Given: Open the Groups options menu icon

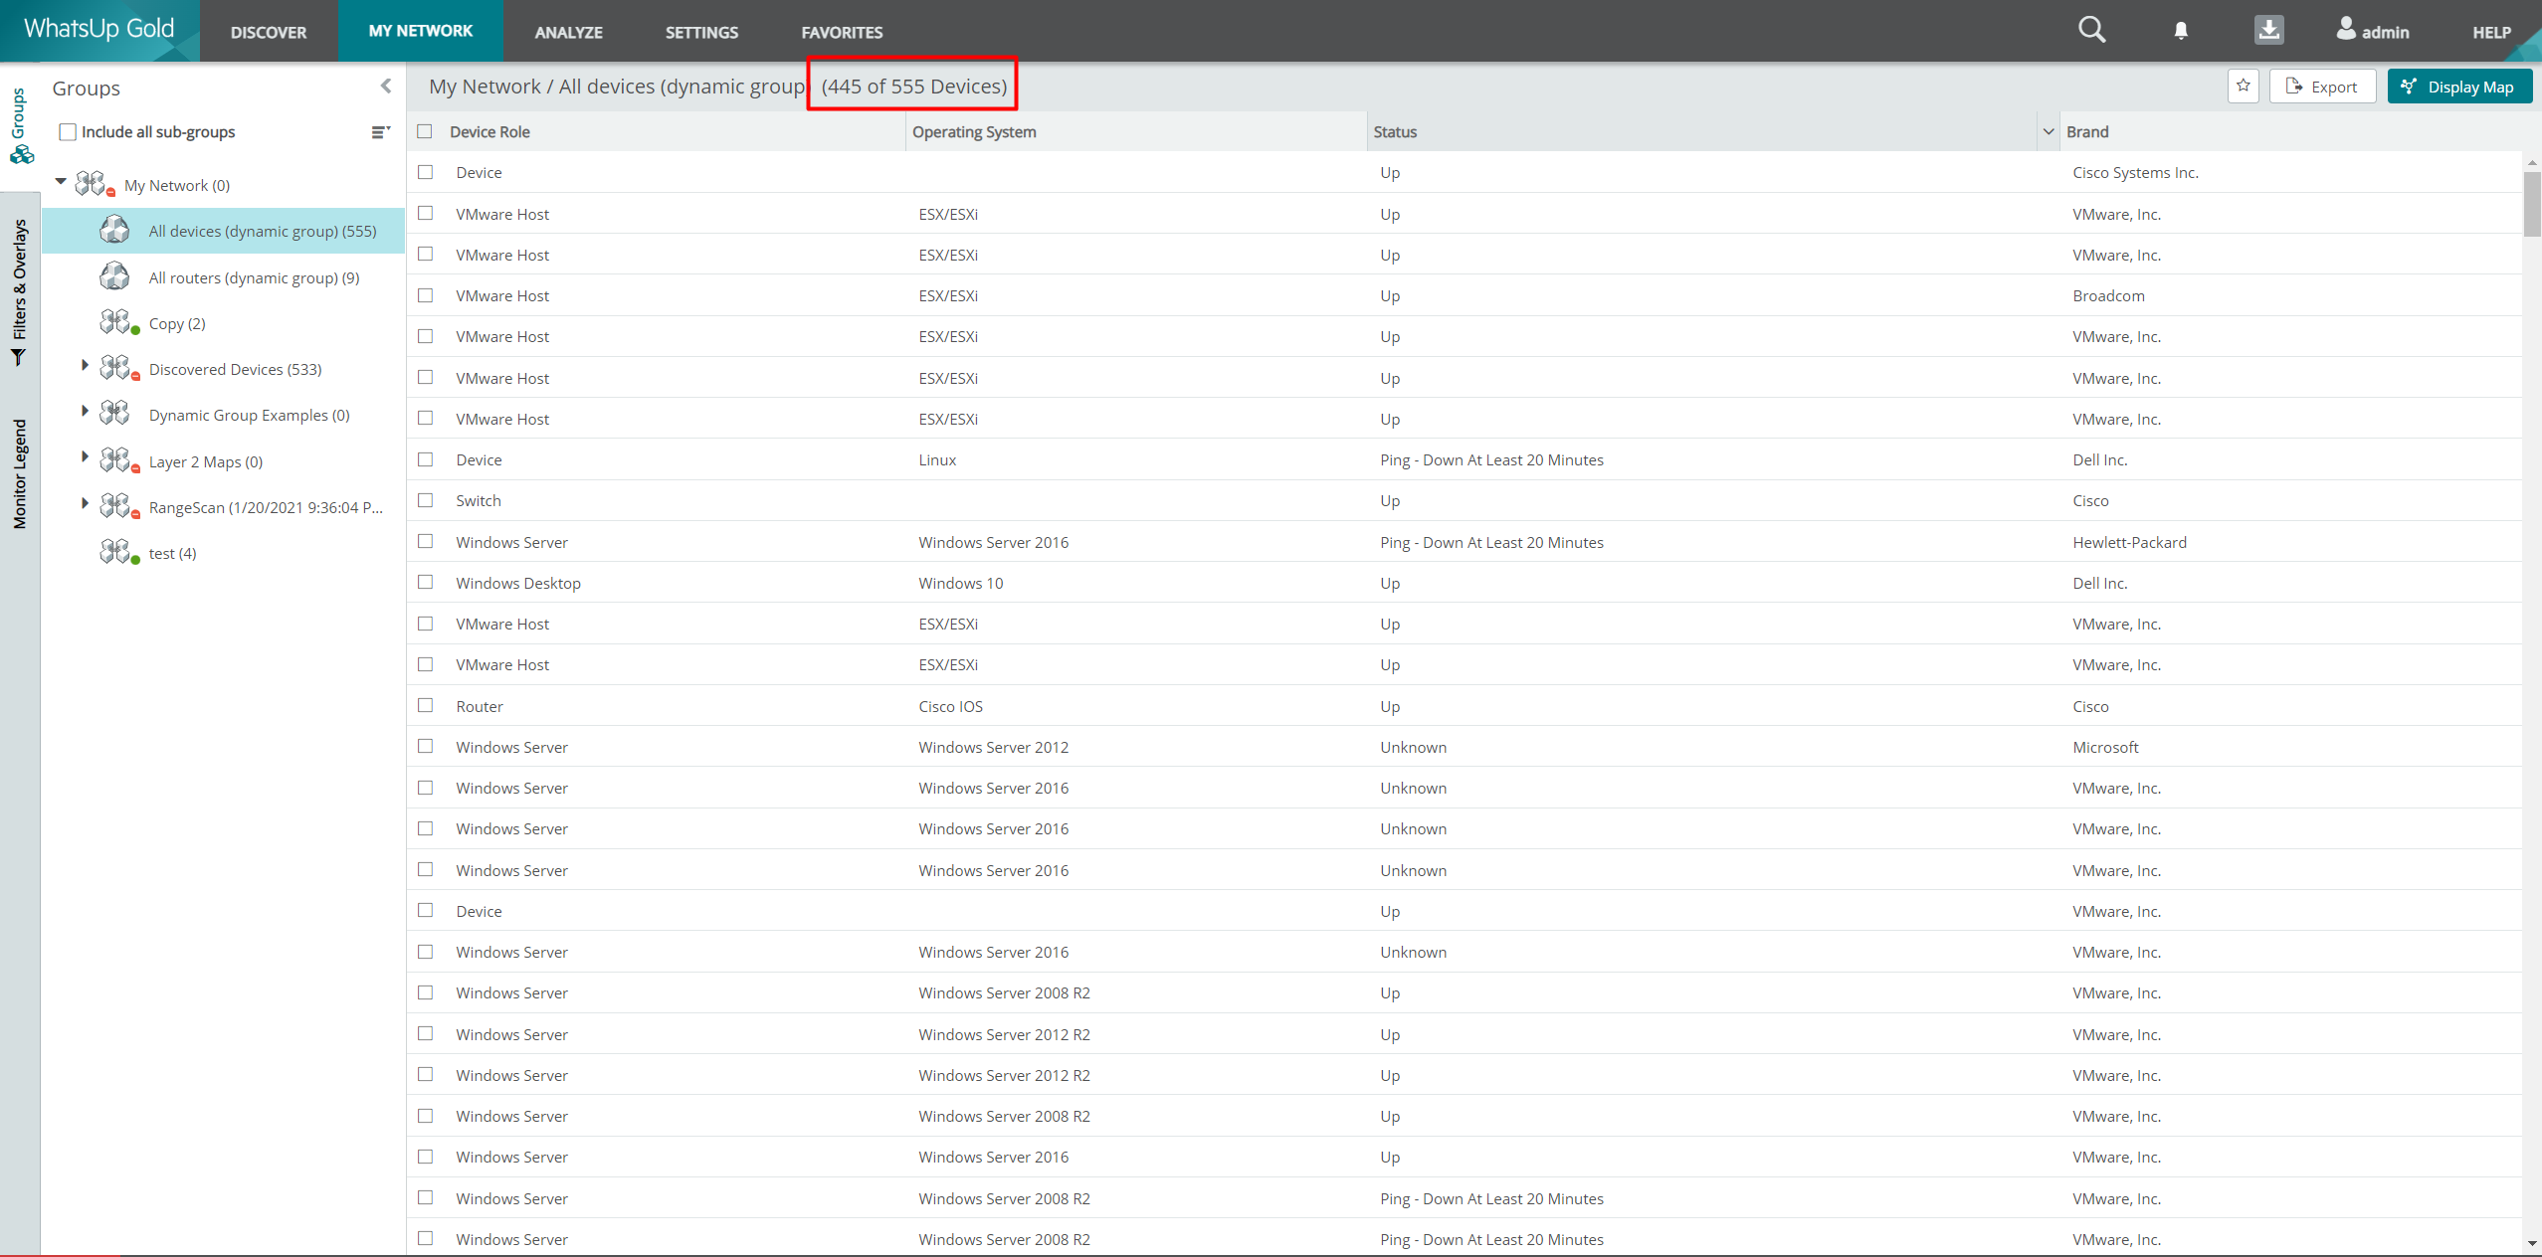Looking at the screenshot, I should [x=380, y=132].
